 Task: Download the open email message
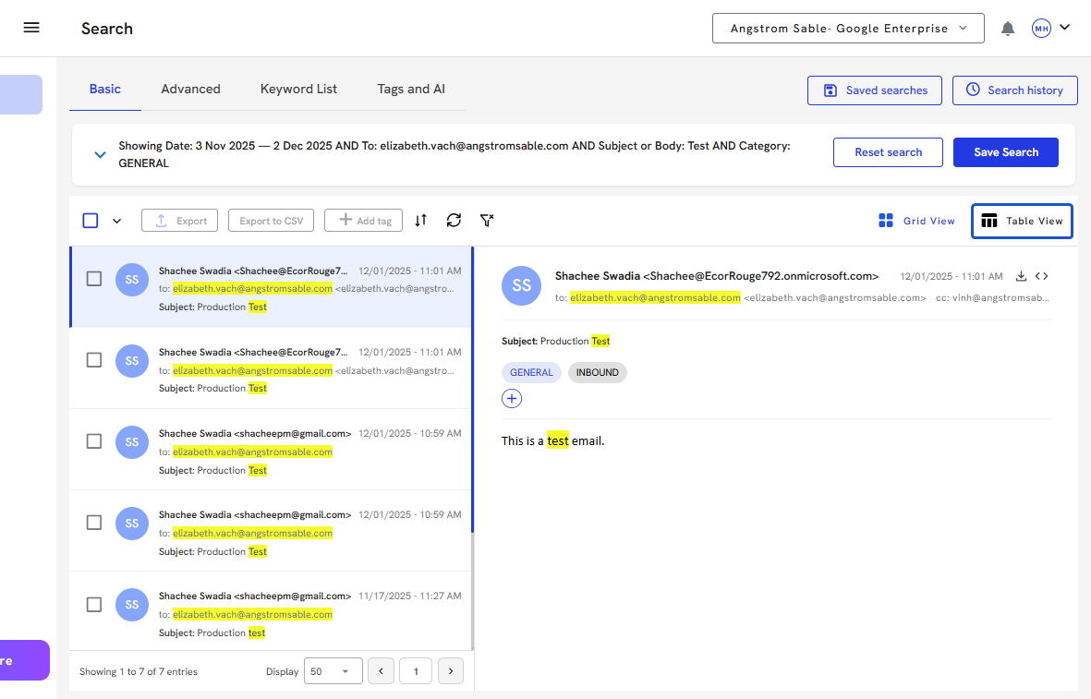(1021, 276)
